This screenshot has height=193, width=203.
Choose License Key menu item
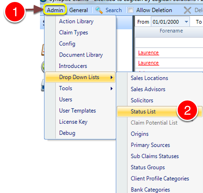pos(80,122)
